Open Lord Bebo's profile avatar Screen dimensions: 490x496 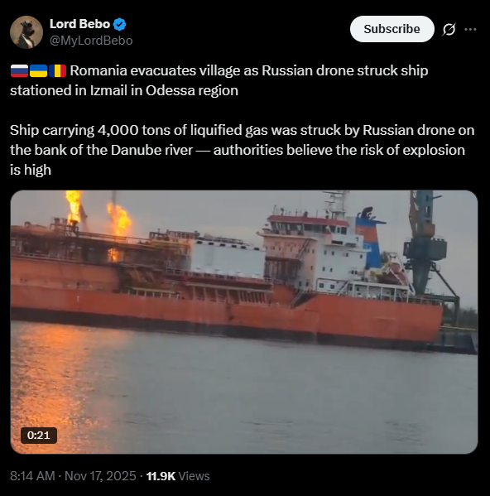[x=26, y=32]
